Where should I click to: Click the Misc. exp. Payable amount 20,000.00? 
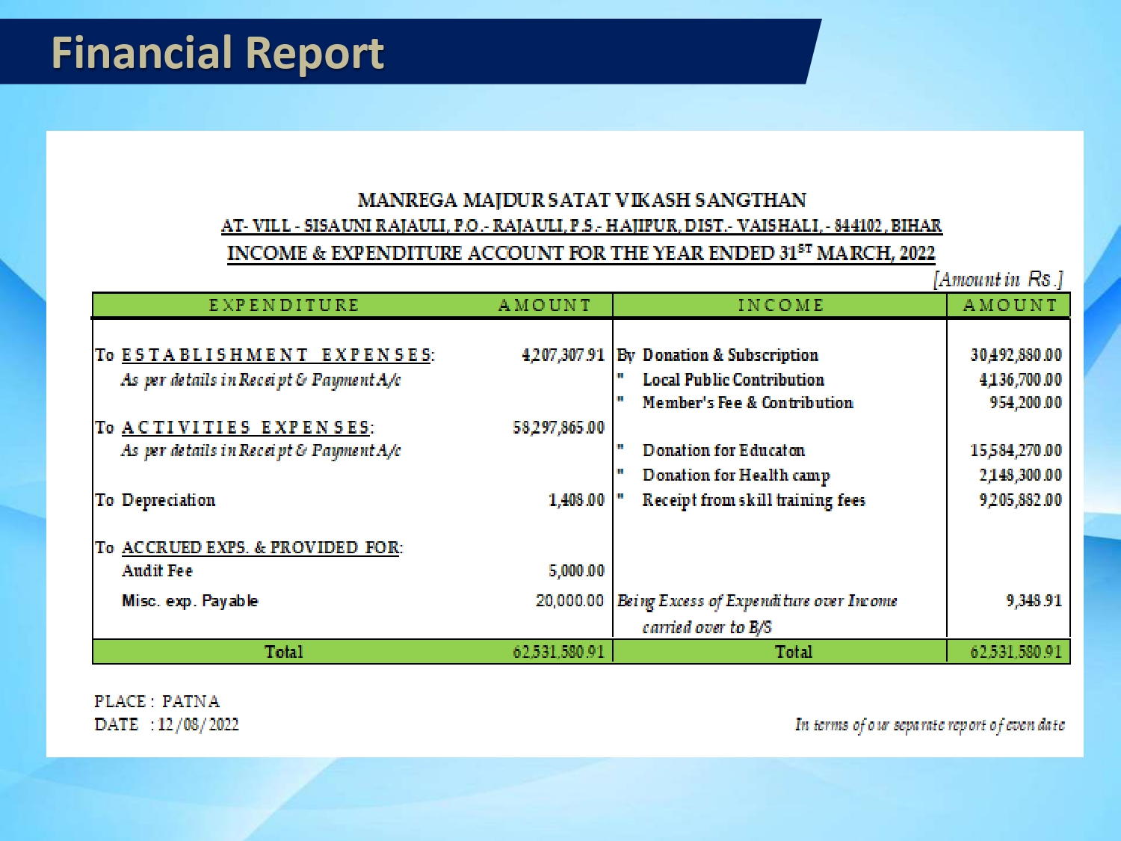[569, 601]
